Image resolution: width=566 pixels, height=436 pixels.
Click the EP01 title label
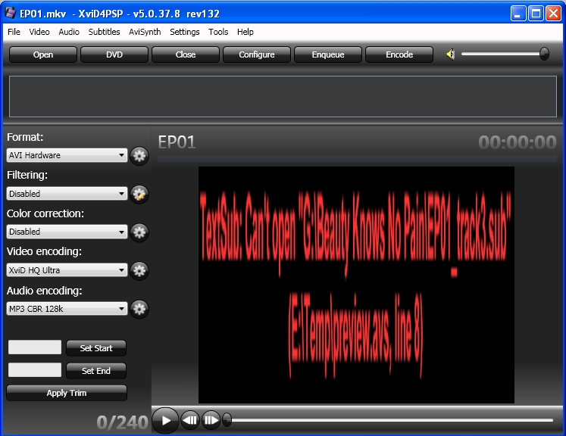click(x=177, y=142)
